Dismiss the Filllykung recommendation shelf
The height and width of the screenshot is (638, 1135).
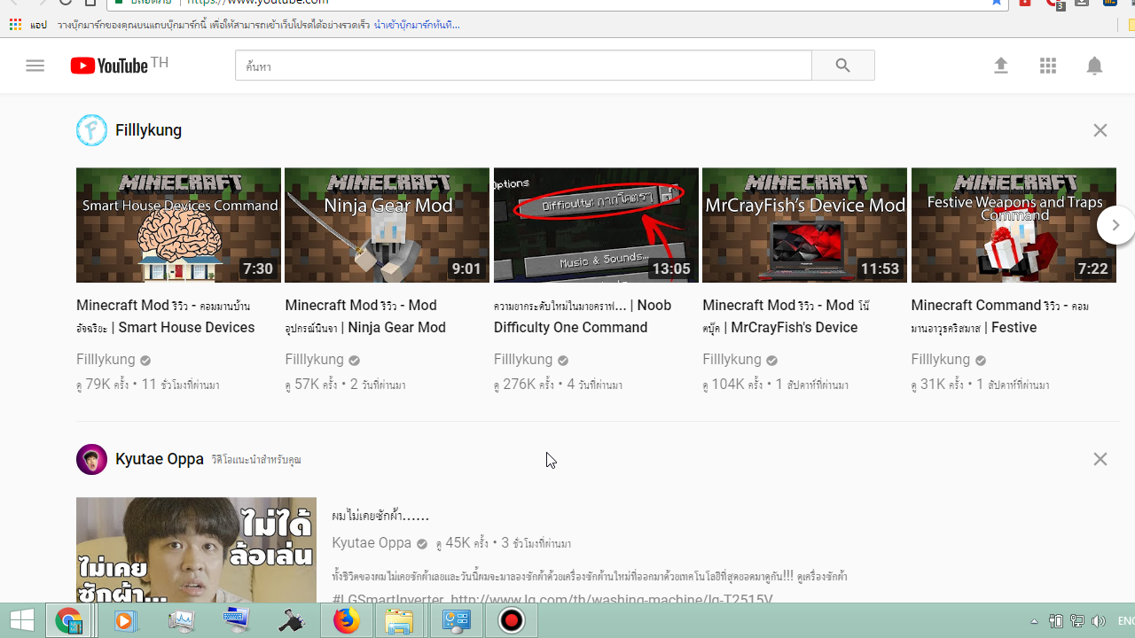click(x=1100, y=130)
